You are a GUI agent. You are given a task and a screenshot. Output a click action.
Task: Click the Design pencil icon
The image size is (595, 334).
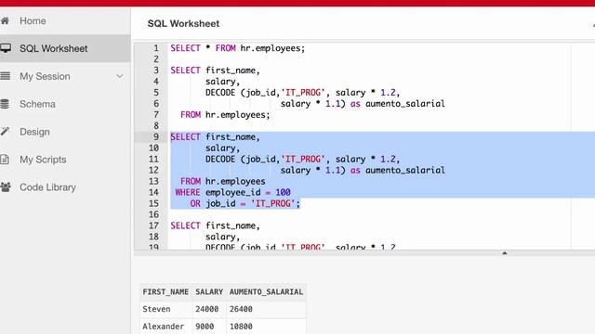(x=5, y=132)
